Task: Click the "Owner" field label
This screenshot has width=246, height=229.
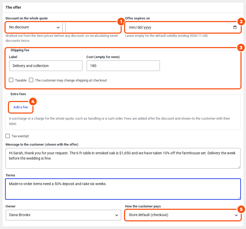Action: coord(11,206)
